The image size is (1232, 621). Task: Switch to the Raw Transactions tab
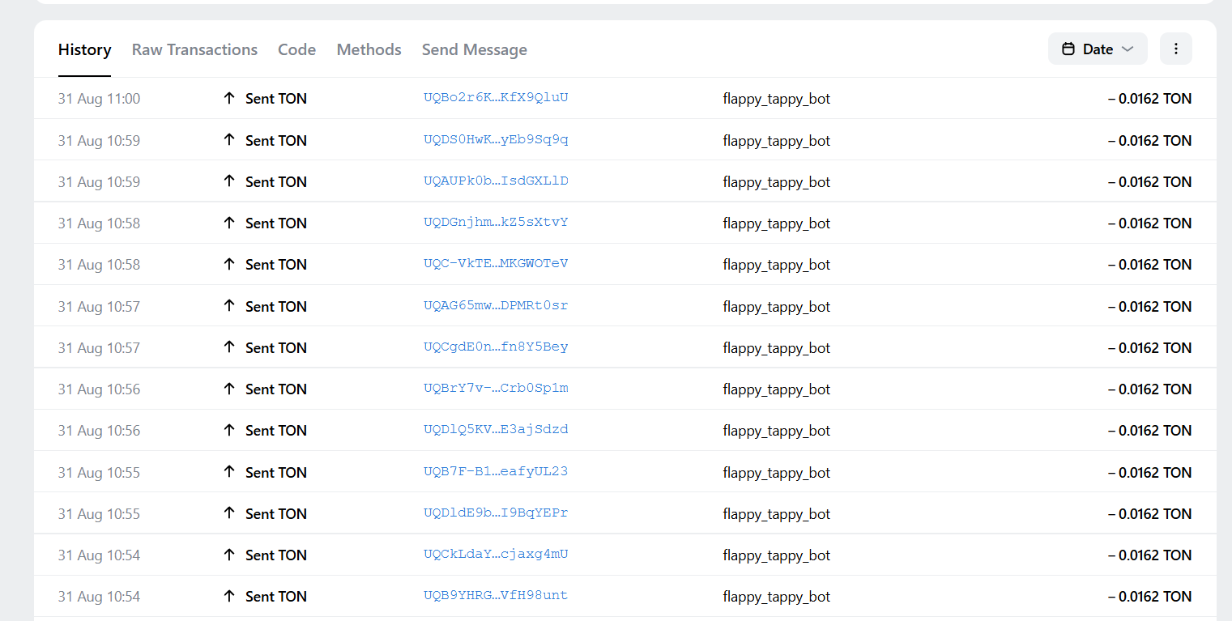(194, 49)
